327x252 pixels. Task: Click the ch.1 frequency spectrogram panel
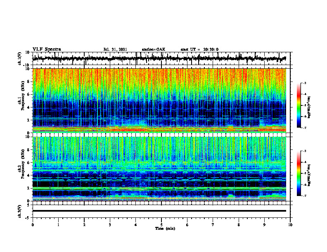pyautogui.click(x=161, y=100)
